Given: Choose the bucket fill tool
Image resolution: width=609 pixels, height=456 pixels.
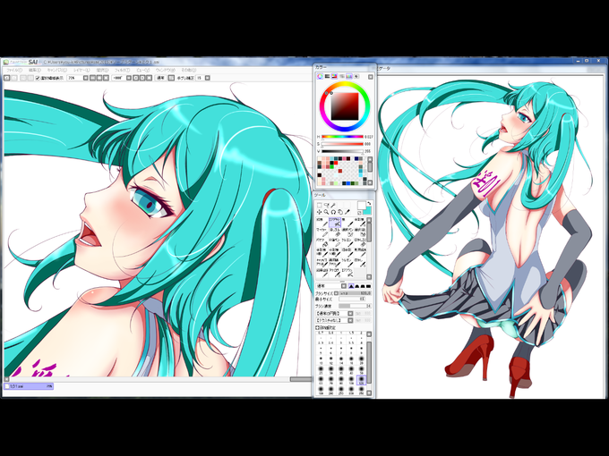Looking at the screenshot, I should (x=322, y=242).
